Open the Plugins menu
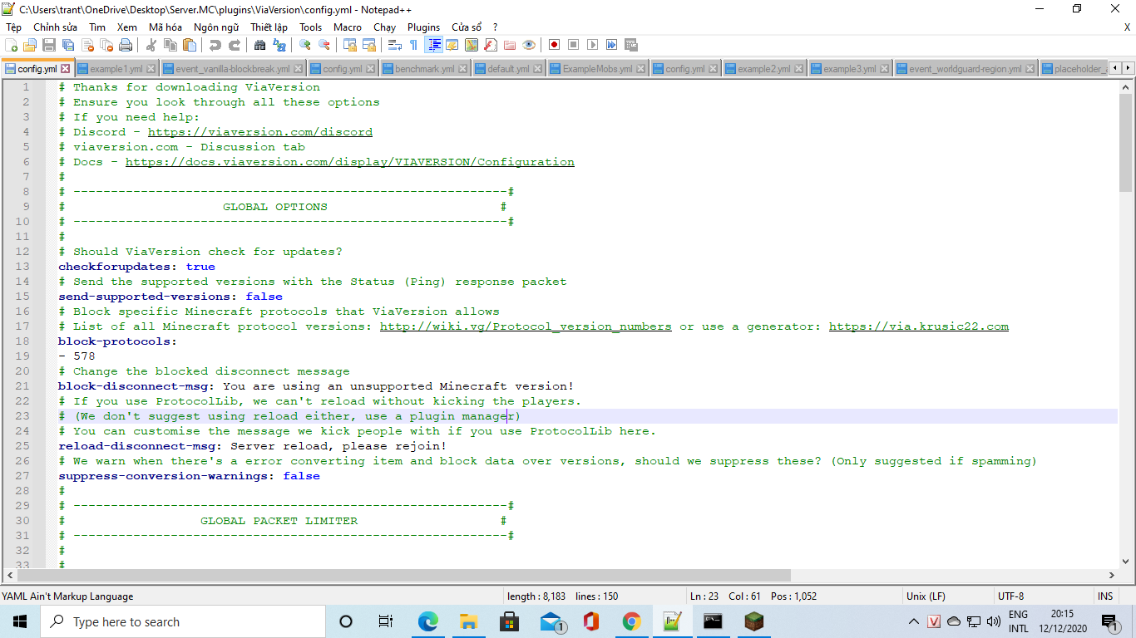1136x638 pixels. (423, 27)
